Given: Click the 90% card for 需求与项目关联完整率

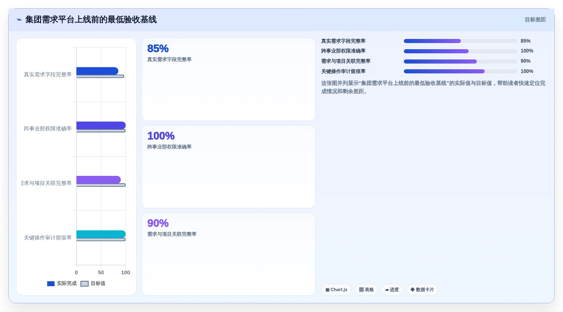Looking at the screenshot, I should click(229, 254).
